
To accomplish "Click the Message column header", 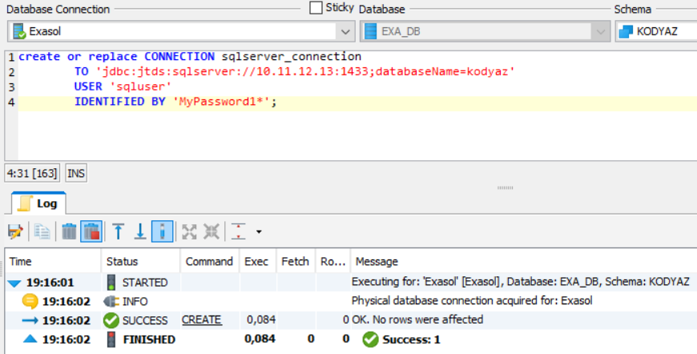I will point(524,262).
